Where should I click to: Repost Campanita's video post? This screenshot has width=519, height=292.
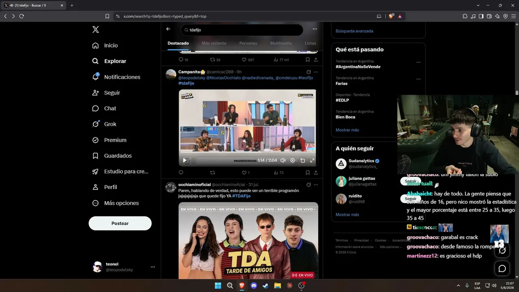(212, 172)
